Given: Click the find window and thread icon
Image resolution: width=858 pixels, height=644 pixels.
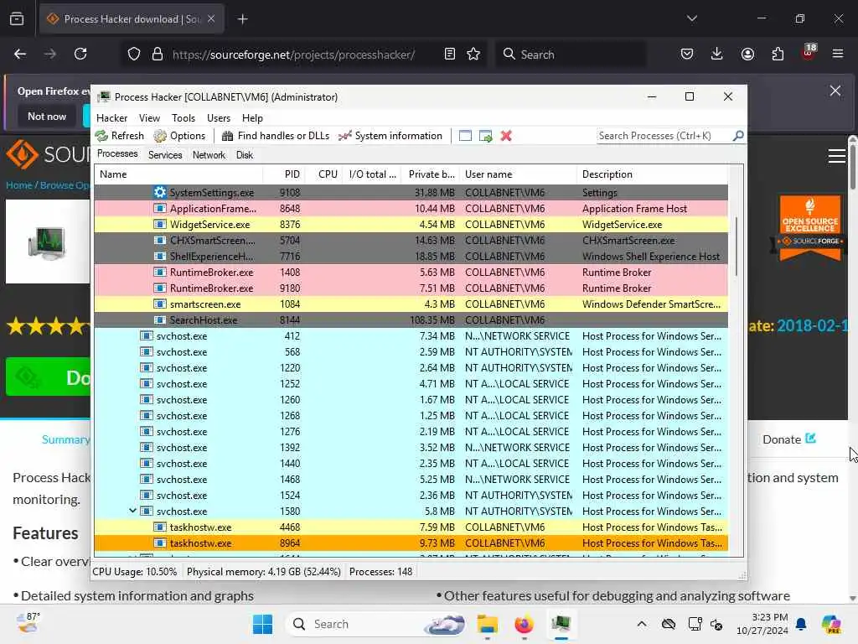Looking at the screenshot, I should pos(485,136).
